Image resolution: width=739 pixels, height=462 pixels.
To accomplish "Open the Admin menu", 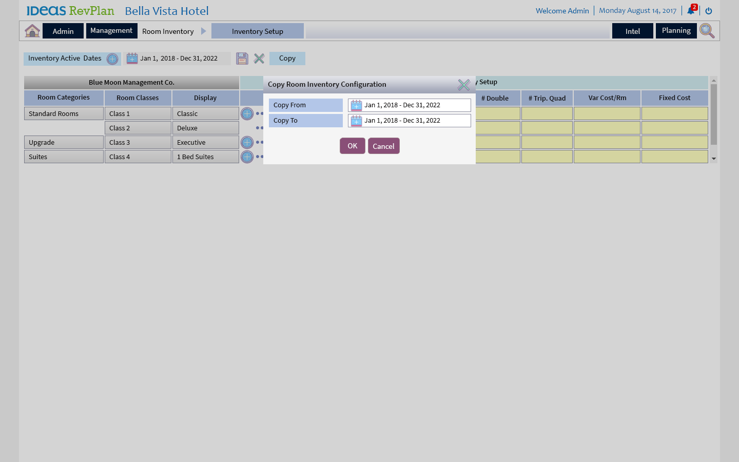I will [x=63, y=31].
